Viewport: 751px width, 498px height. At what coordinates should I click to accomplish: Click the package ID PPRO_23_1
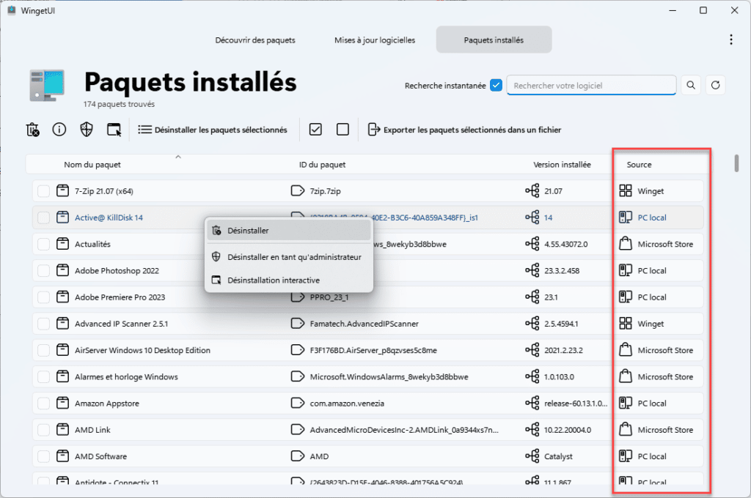pos(329,297)
